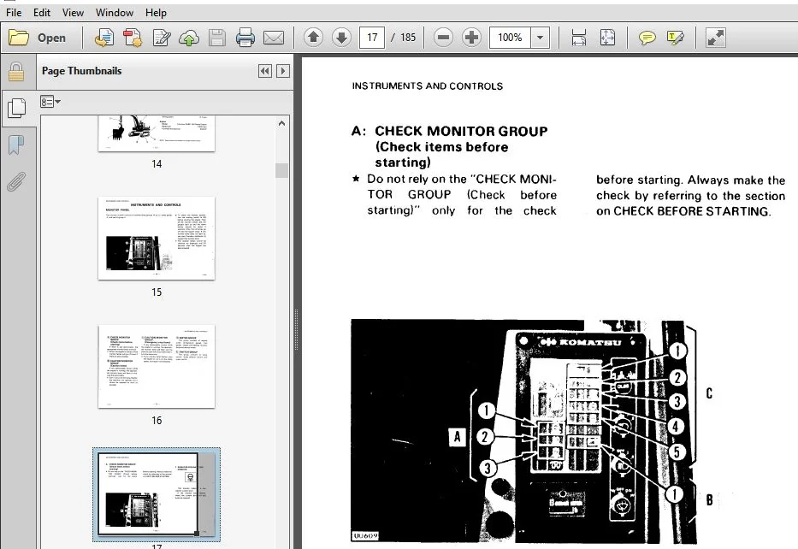Open the Window menu
The height and width of the screenshot is (549, 798).
[115, 13]
